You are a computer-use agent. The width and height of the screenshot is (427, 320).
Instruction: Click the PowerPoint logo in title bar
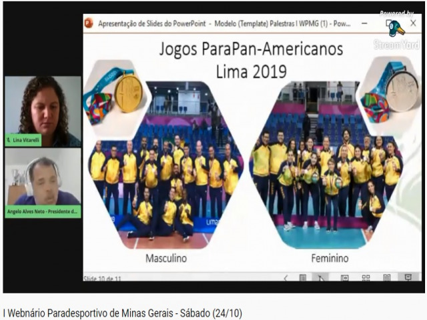[89, 23]
